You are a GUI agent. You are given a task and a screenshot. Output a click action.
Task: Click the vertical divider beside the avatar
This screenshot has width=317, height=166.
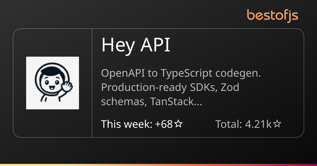[92, 83]
